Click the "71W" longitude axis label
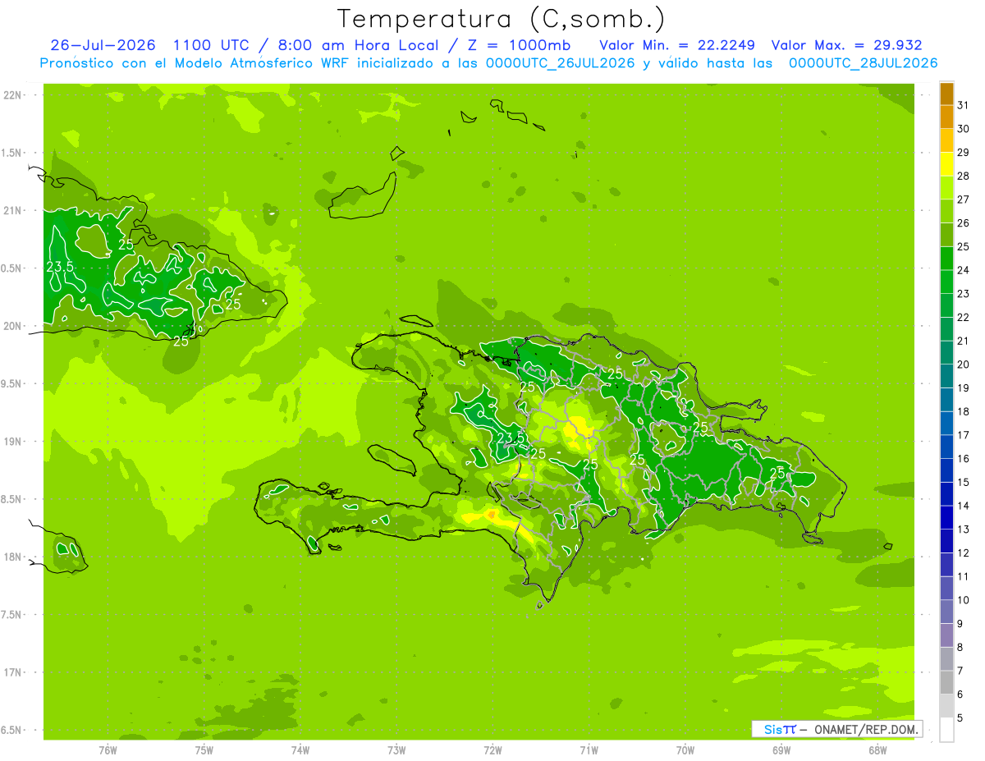Screen dimensions: 985x761 tap(589, 750)
